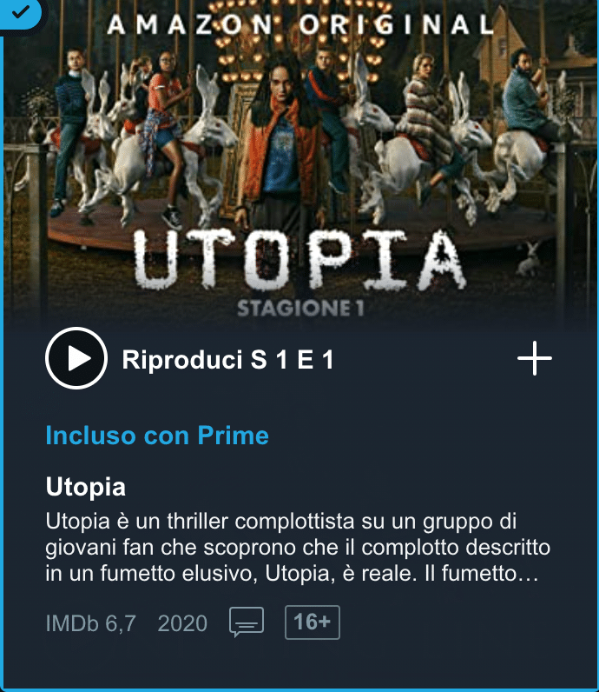Viewport: 599px width, 692px height.
Task: Click the subtitles speech-bubble icon
Action: [247, 622]
